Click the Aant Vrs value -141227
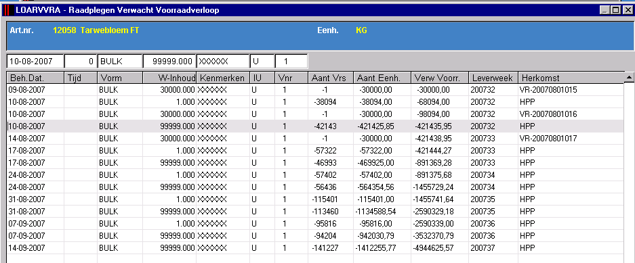The image size is (635, 263). (325, 247)
